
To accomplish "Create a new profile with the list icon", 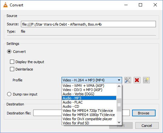I will tap(146, 80).
